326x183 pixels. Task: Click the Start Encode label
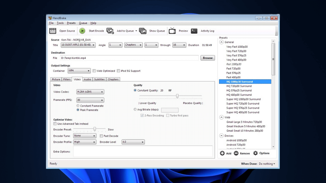(x=96, y=31)
